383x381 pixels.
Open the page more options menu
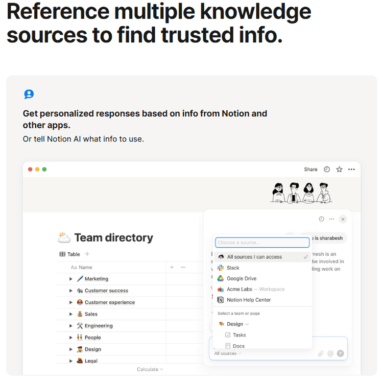point(351,170)
